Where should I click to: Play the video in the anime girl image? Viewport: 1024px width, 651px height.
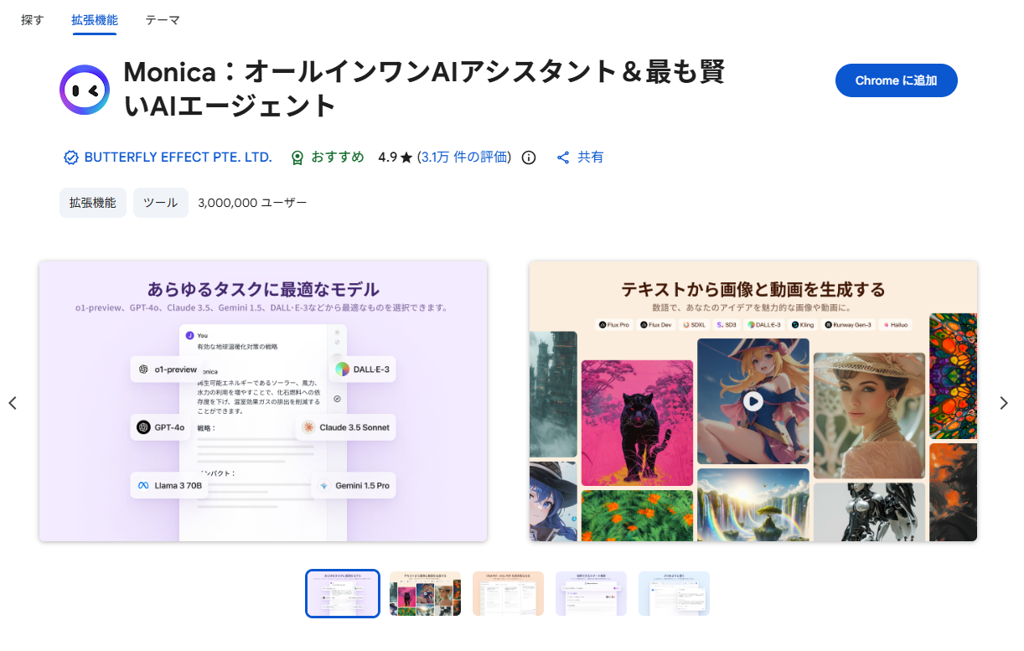pos(752,400)
